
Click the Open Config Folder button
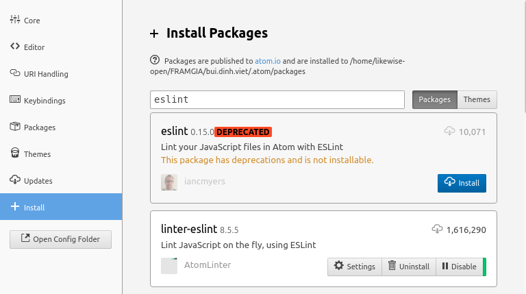point(60,239)
